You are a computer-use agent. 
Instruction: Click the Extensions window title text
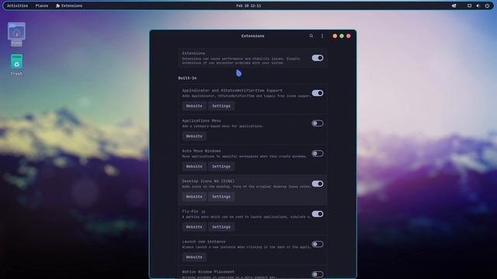(252, 36)
